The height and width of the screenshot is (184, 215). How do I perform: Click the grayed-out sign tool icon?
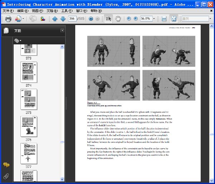(33, 19)
